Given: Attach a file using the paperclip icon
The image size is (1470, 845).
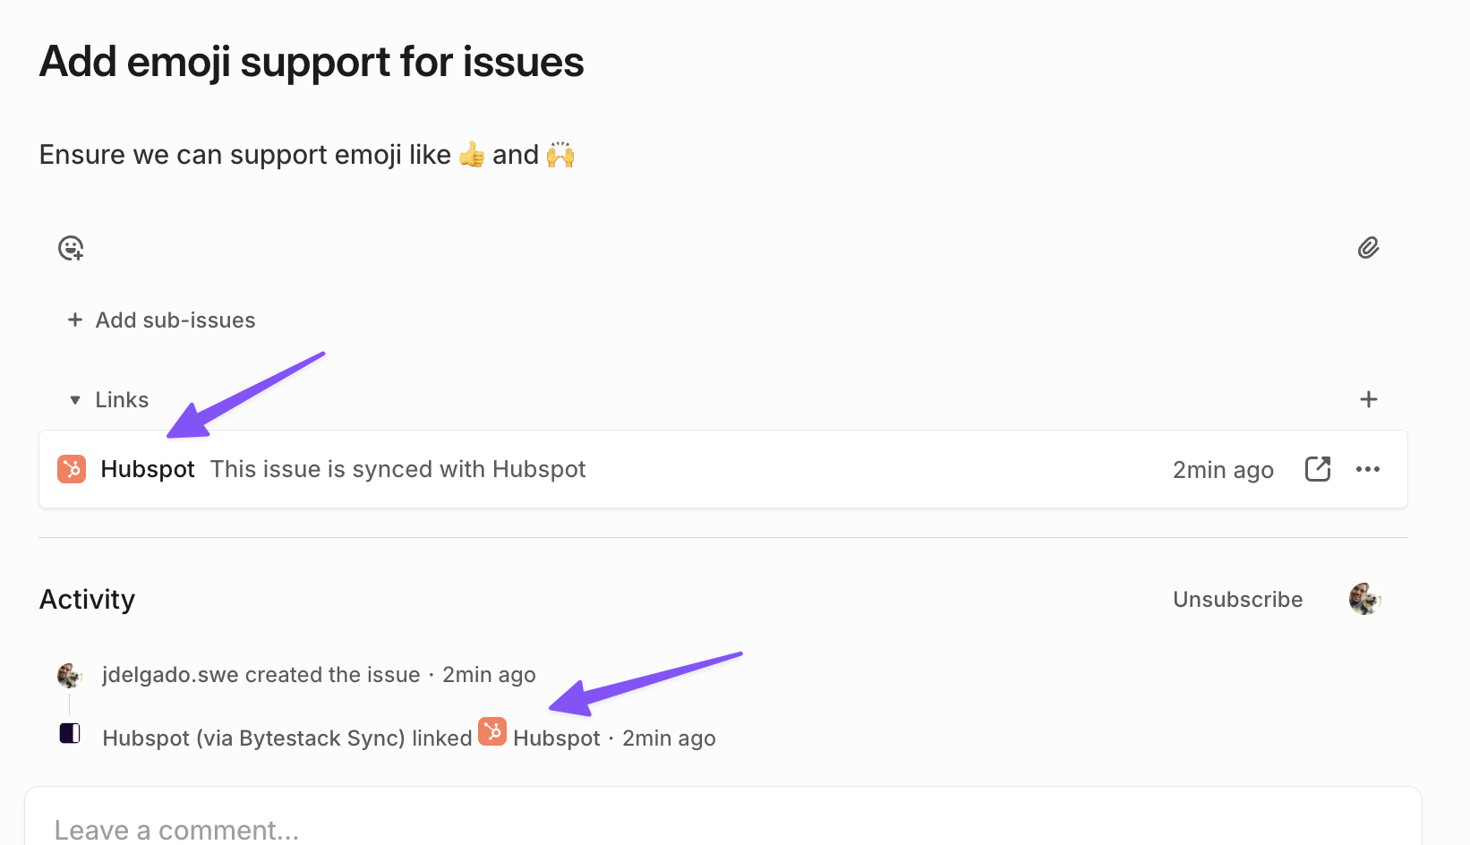Looking at the screenshot, I should (x=1368, y=248).
